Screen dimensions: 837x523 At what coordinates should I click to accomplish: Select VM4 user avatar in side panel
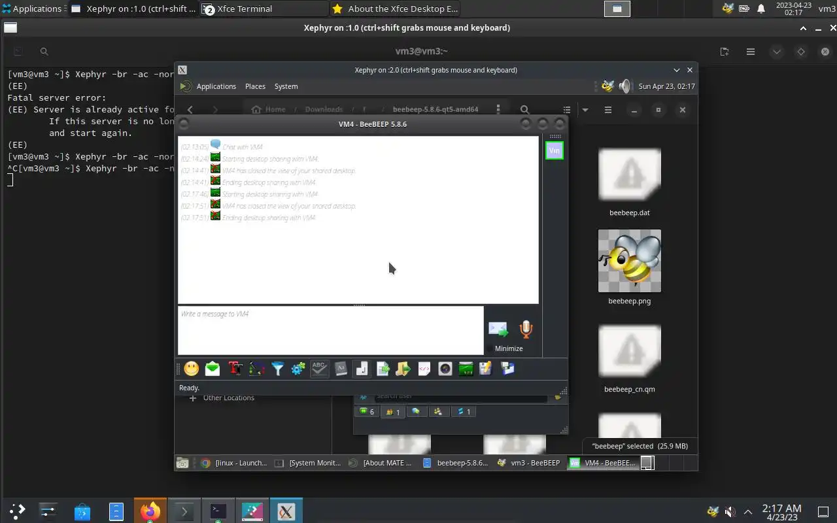pyautogui.click(x=555, y=150)
